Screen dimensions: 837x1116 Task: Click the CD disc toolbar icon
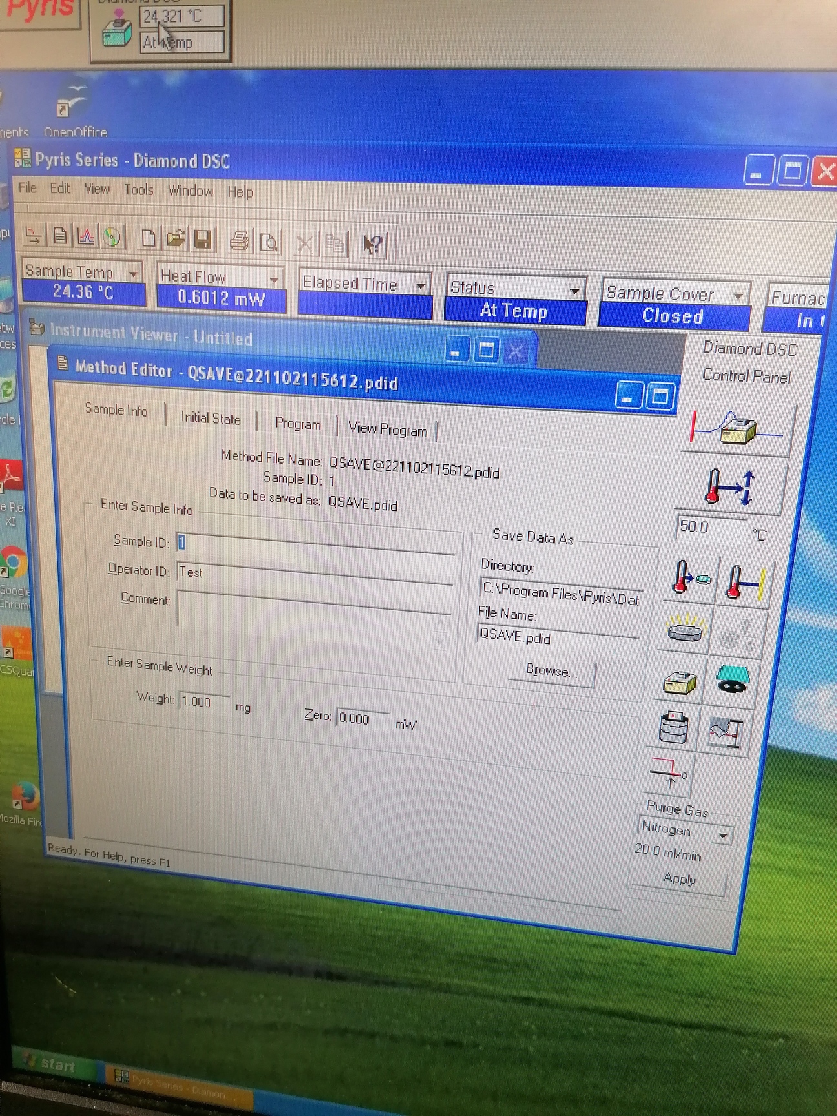pyautogui.click(x=112, y=237)
